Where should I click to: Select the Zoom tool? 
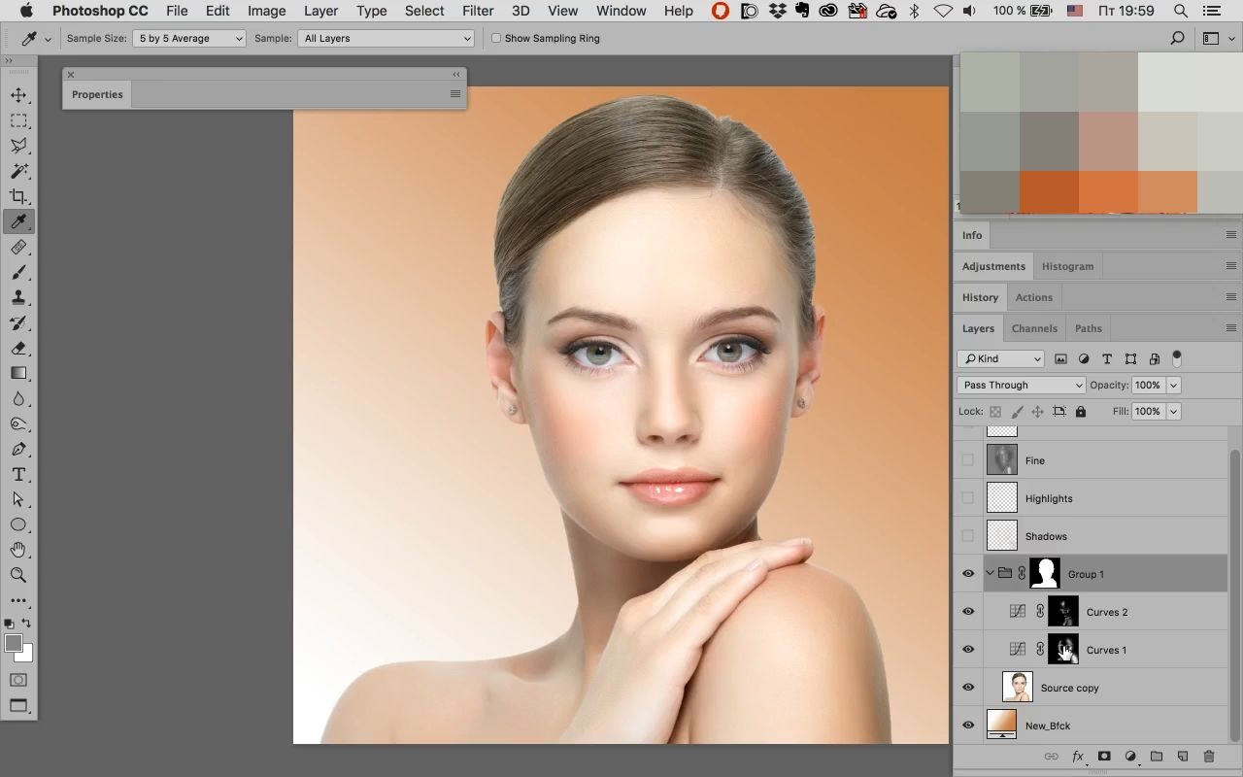[18, 575]
